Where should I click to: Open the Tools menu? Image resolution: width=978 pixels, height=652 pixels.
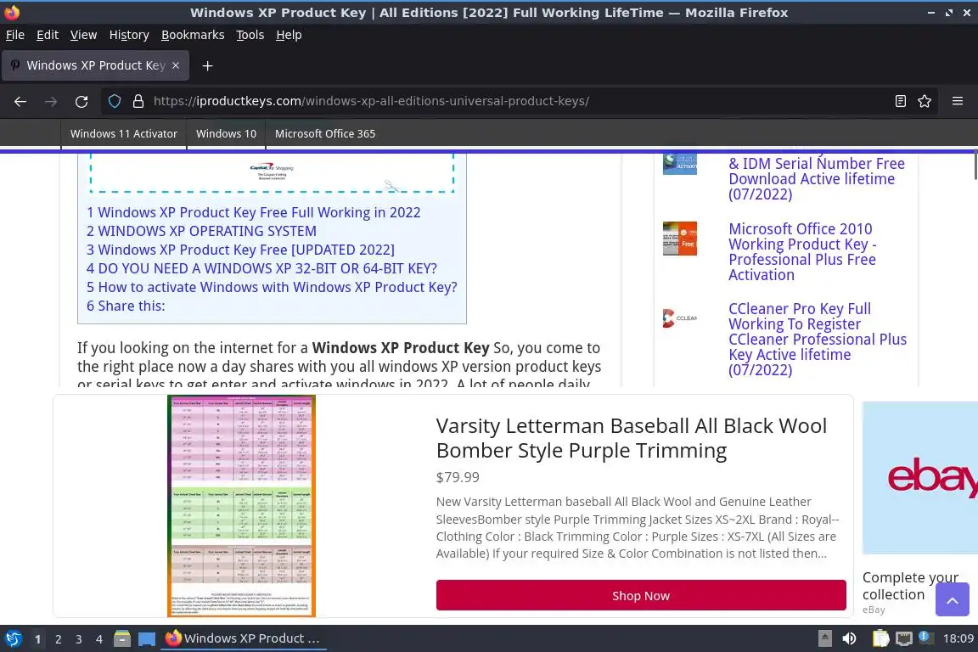[250, 35]
